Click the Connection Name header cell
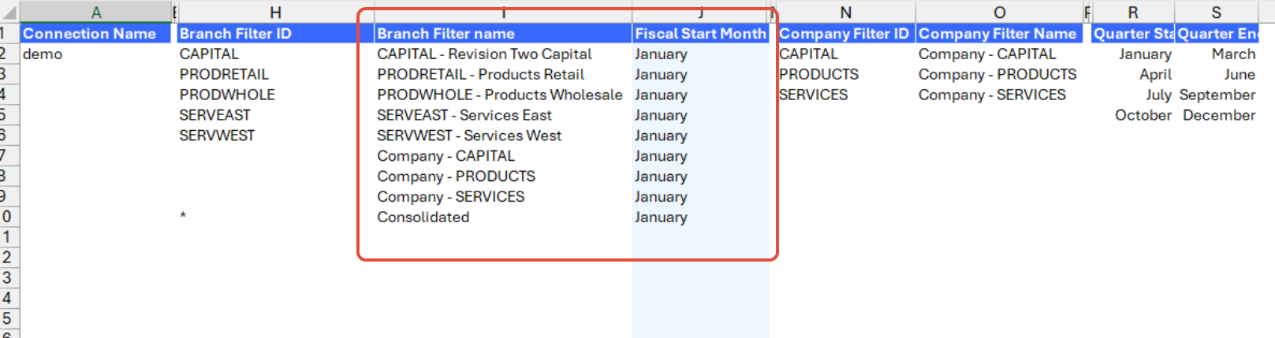1275x338 pixels. coord(89,34)
